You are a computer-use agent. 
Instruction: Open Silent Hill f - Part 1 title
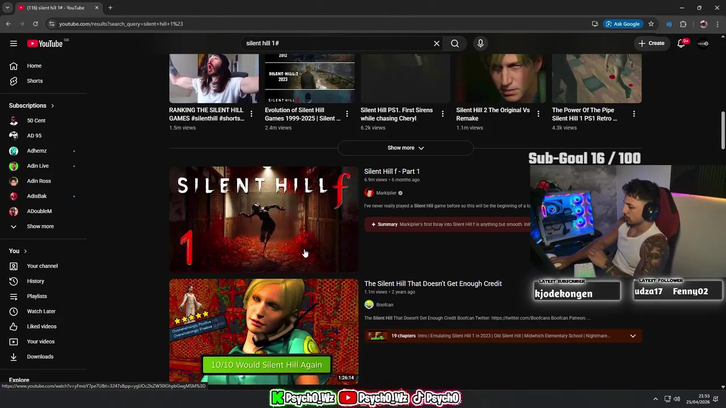pos(392,171)
